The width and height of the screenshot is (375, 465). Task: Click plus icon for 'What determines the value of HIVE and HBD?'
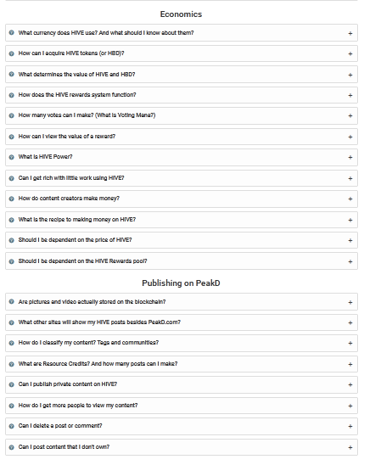tap(350, 75)
